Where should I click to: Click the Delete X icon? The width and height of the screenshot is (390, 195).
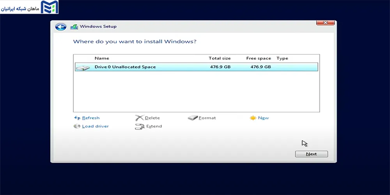(x=140, y=118)
